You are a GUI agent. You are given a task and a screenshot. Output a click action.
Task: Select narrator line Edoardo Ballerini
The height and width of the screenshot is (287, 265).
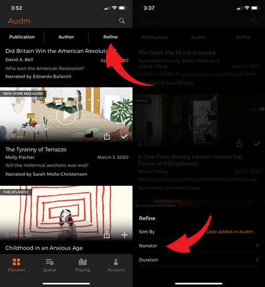click(x=38, y=76)
